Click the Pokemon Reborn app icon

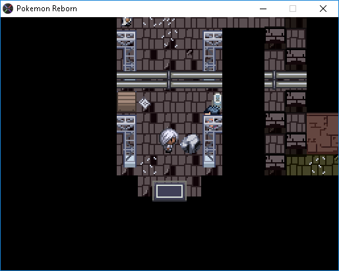click(8, 9)
